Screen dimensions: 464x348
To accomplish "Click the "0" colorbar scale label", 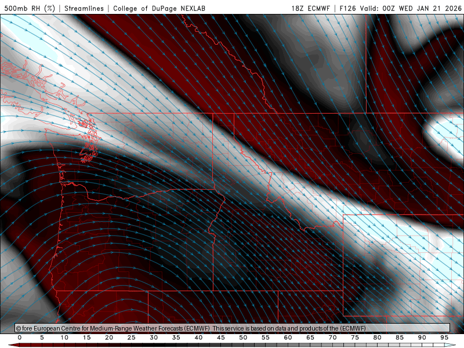I will point(20,338).
